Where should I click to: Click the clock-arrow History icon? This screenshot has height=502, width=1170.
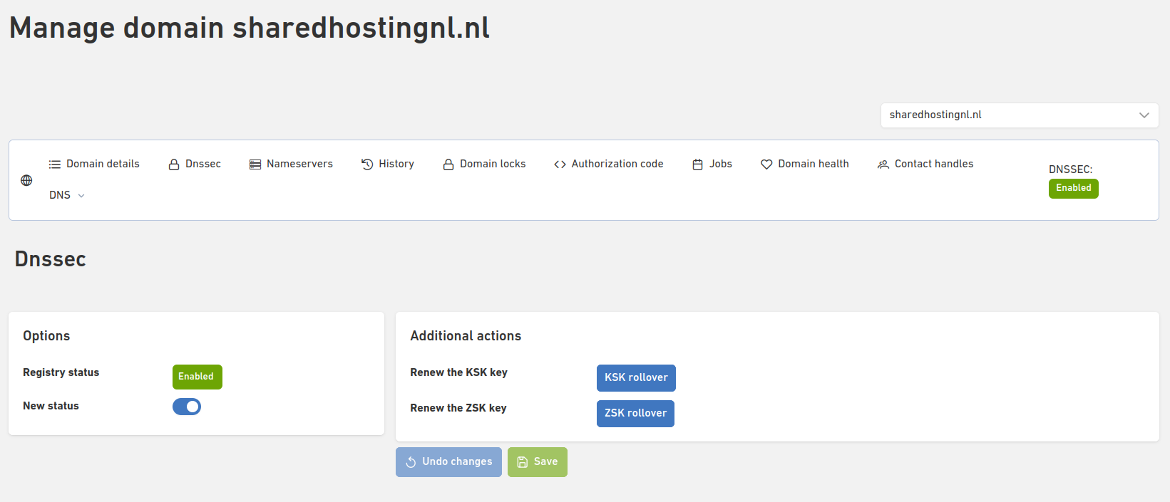point(367,164)
